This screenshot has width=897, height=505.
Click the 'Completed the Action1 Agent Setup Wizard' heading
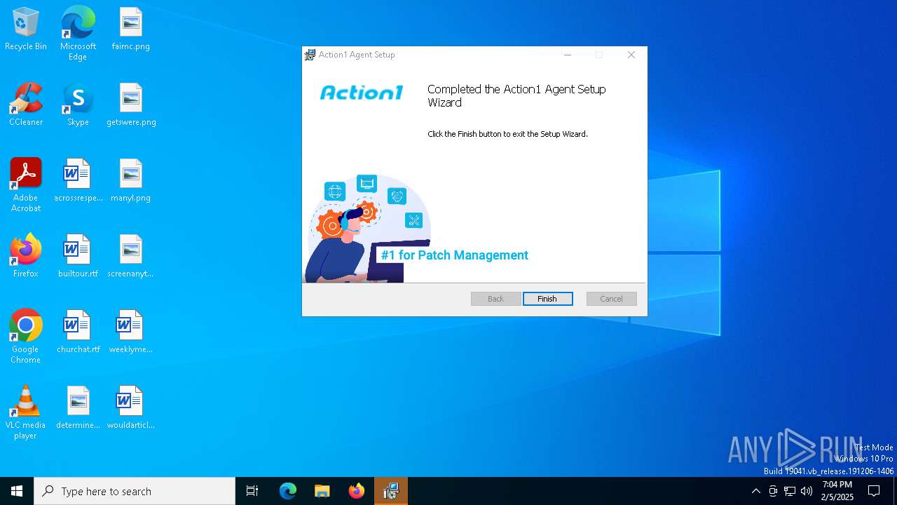point(516,96)
